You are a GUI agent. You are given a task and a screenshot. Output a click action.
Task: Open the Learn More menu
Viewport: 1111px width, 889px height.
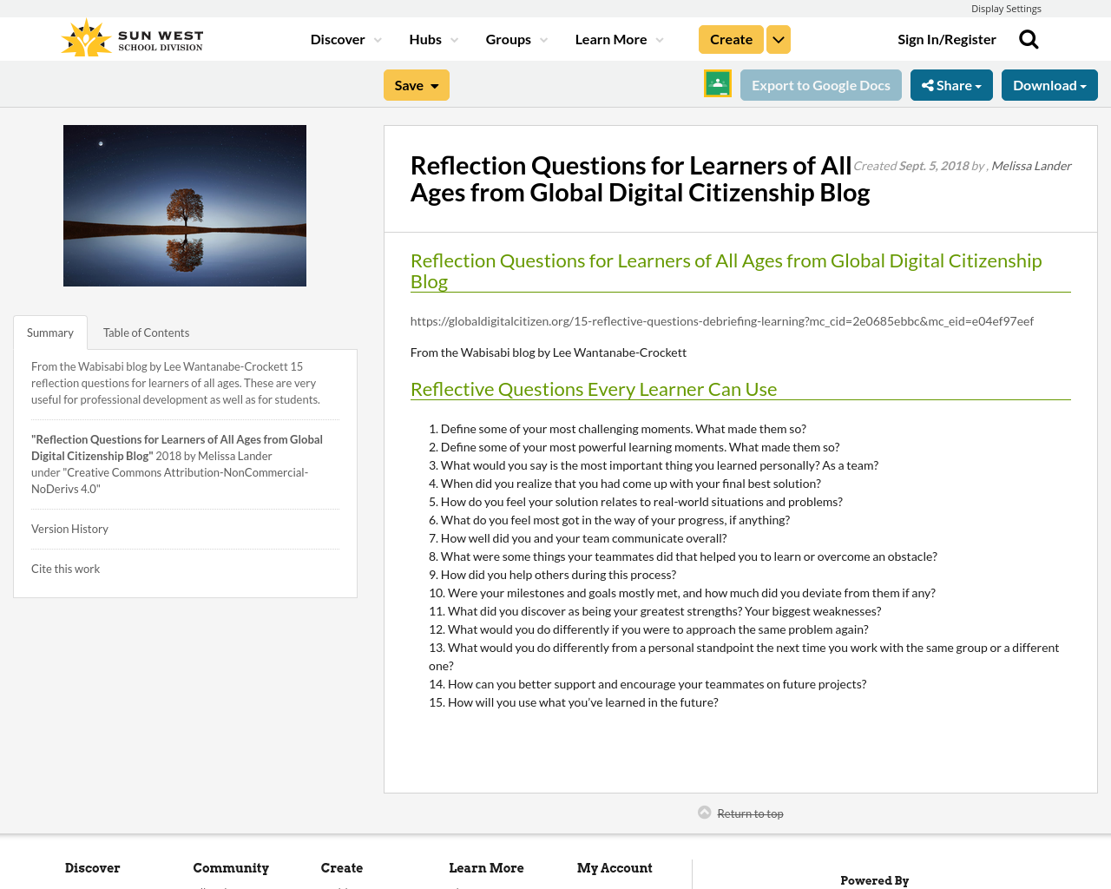(x=617, y=37)
